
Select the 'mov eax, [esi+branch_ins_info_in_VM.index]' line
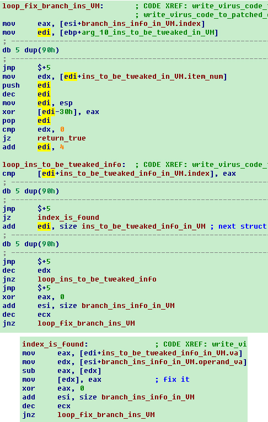pos(104,24)
